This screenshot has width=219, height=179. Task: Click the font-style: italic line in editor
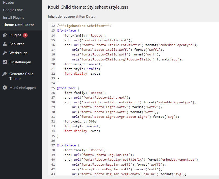point(82,69)
